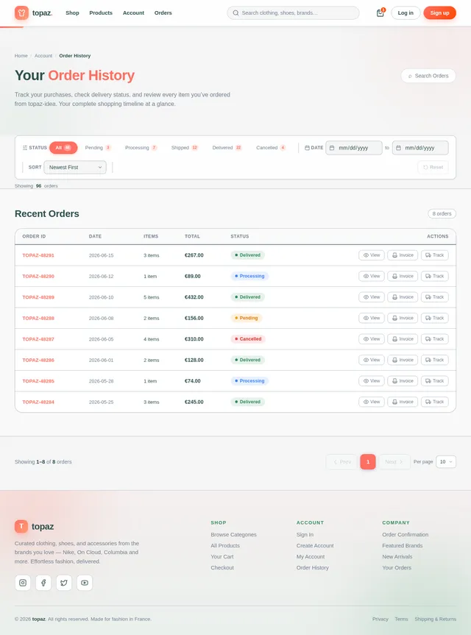Screen dimensions: 471x635
Task: Select the All status filter
Action: click(x=63, y=148)
